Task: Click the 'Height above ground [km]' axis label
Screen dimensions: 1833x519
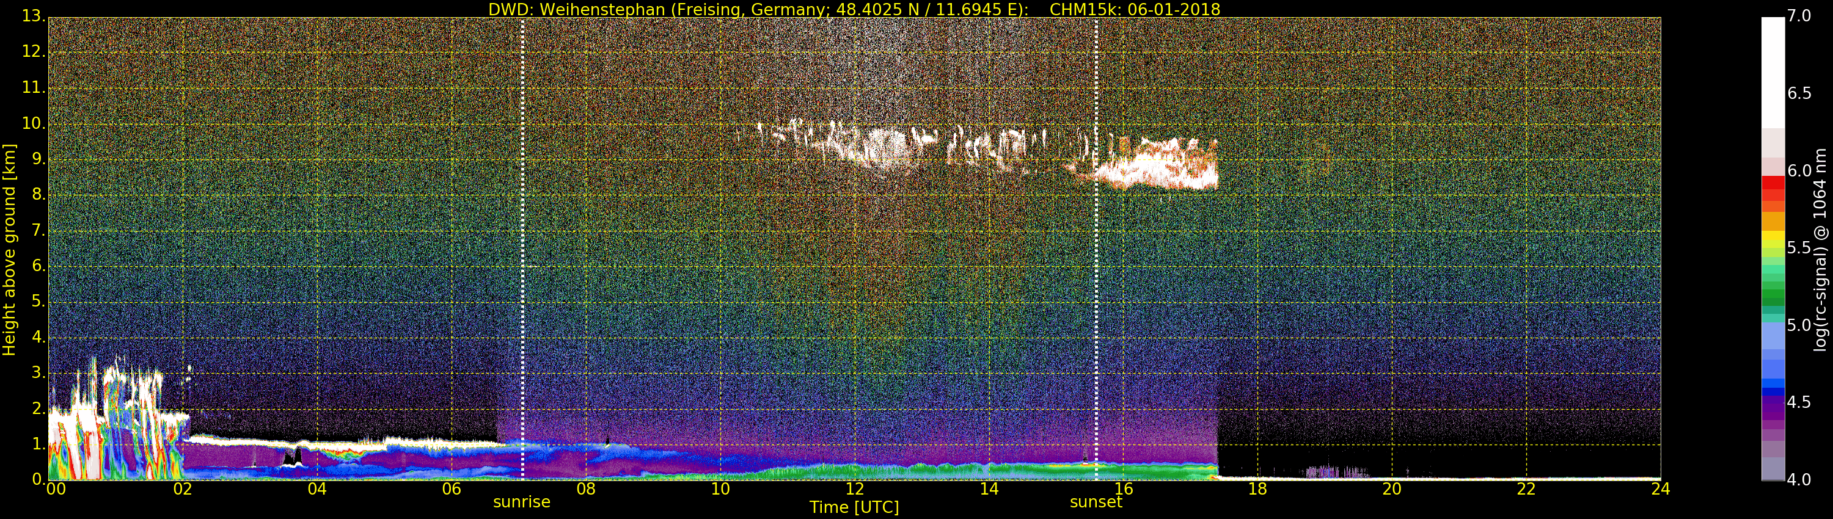Action: point(9,250)
